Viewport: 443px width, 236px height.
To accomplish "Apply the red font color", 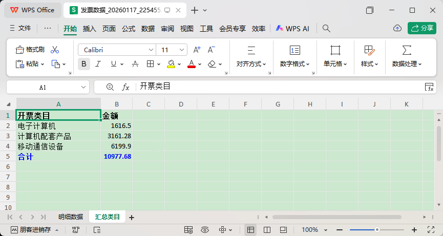I will (192, 64).
